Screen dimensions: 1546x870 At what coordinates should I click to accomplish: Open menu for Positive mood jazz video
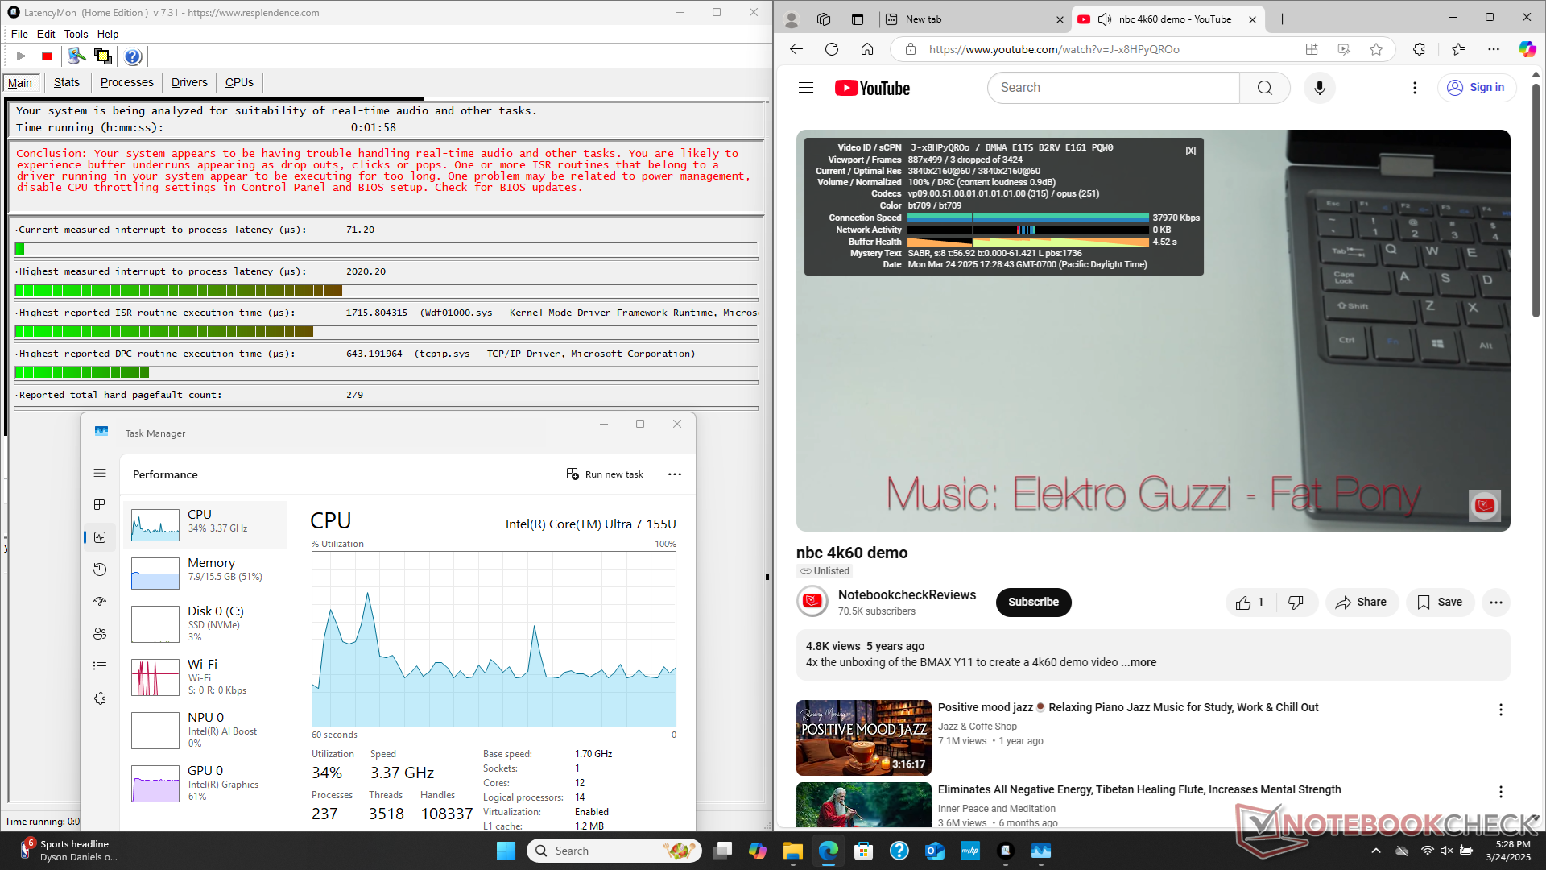pyautogui.click(x=1500, y=710)
